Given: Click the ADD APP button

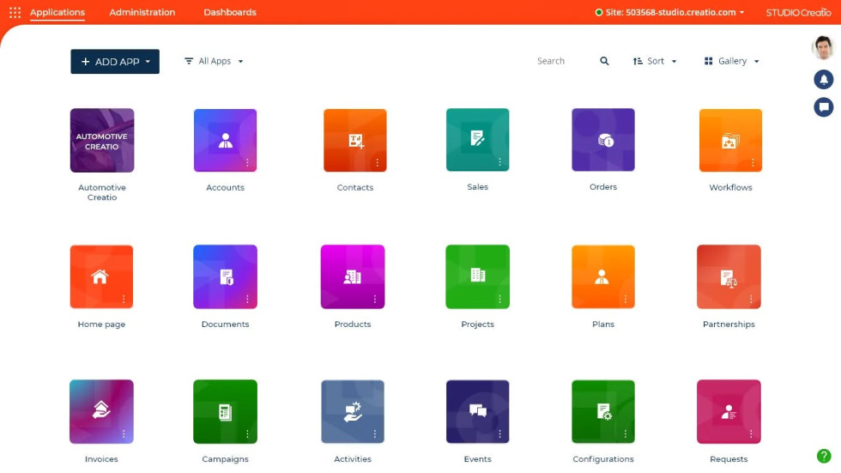Looking at the screenshot, I should point(115,62).
